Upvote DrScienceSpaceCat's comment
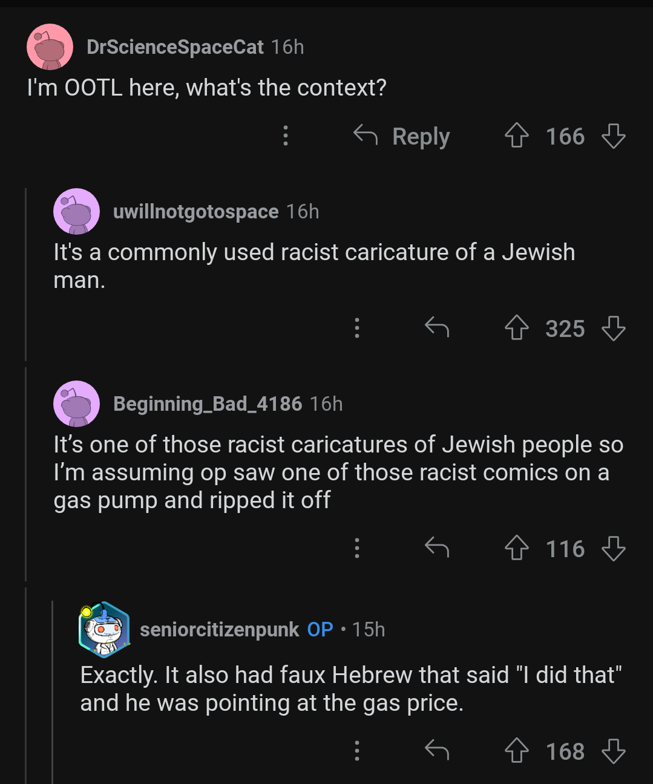Screen dimensions: 653x784 [x=516, y=136]
